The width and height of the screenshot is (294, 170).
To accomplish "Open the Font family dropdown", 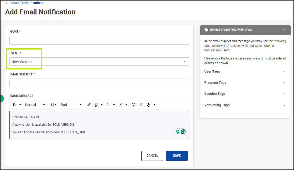I will tap(71, 105).
